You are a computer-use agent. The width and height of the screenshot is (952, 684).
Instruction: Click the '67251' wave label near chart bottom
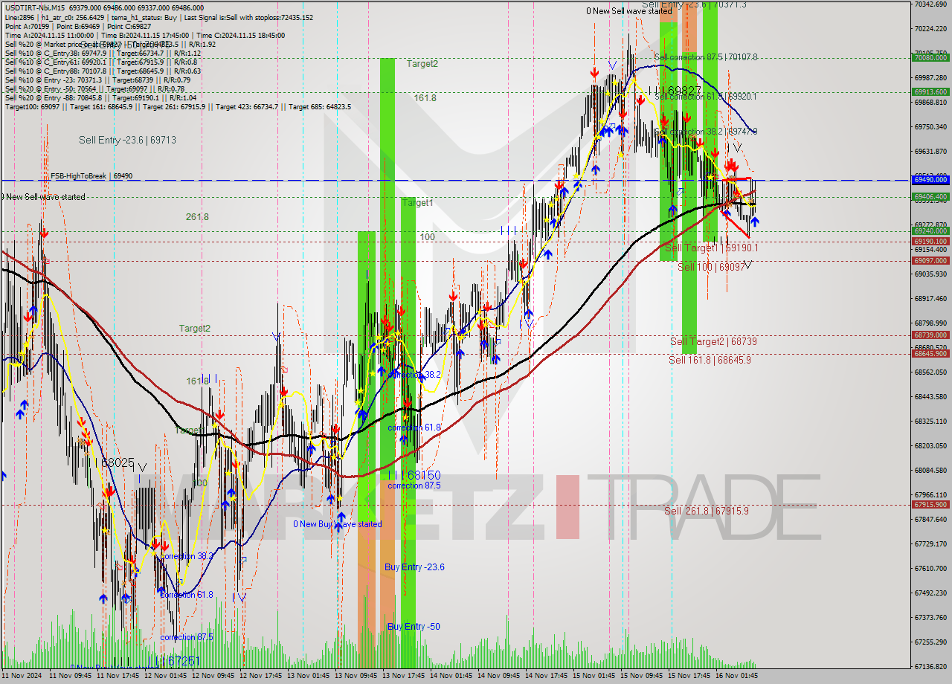[183, 661]
